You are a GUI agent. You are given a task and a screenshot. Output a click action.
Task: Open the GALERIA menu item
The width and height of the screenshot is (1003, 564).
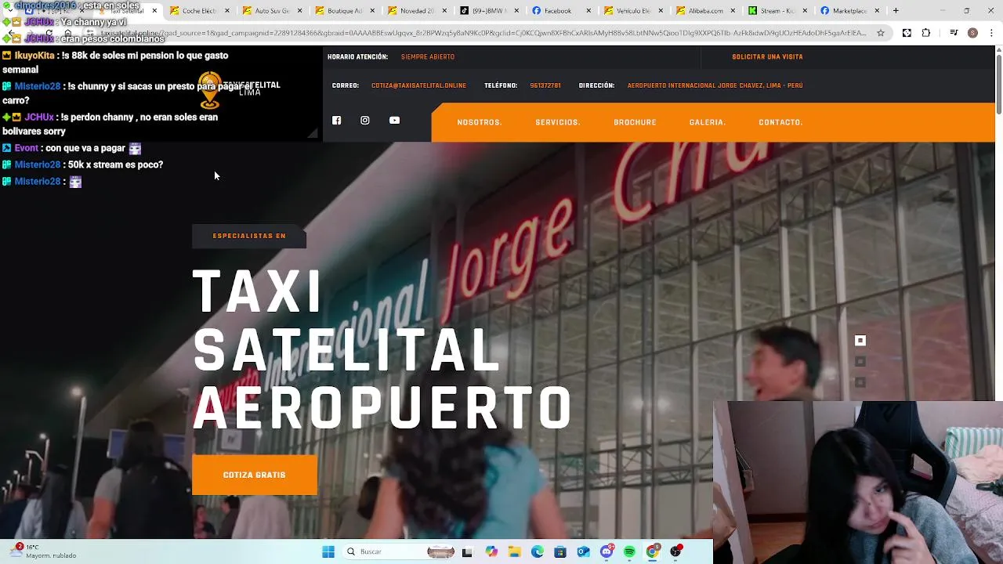tap(708, 122)
